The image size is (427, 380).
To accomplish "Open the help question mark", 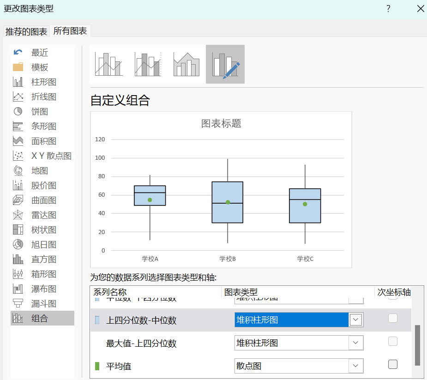I will click(x=388, y=9).
